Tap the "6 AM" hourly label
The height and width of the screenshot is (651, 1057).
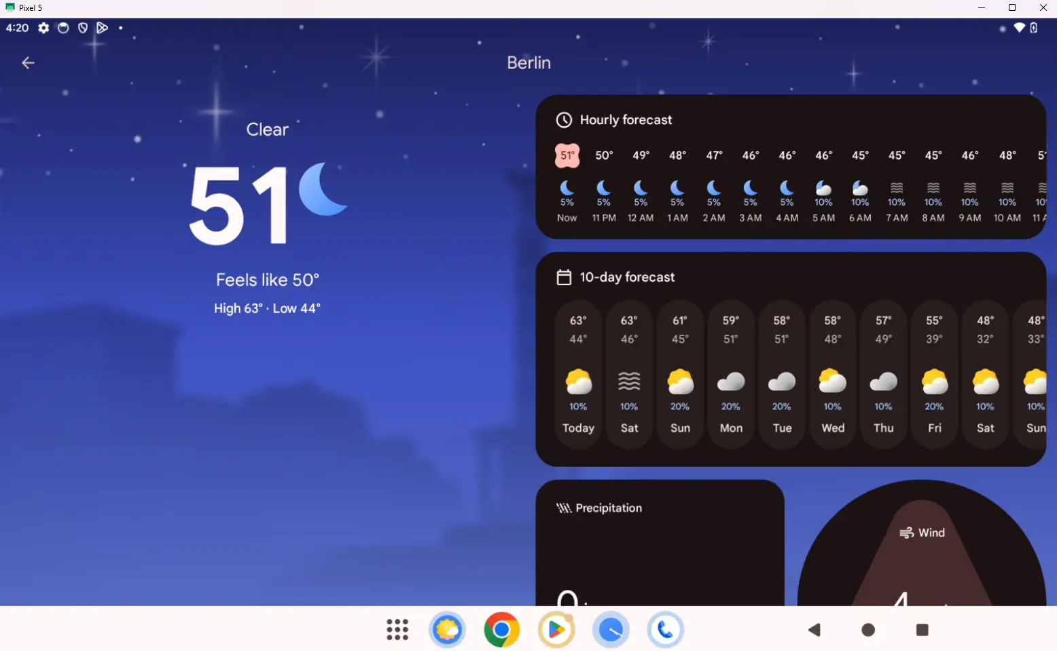coord(860,218)
